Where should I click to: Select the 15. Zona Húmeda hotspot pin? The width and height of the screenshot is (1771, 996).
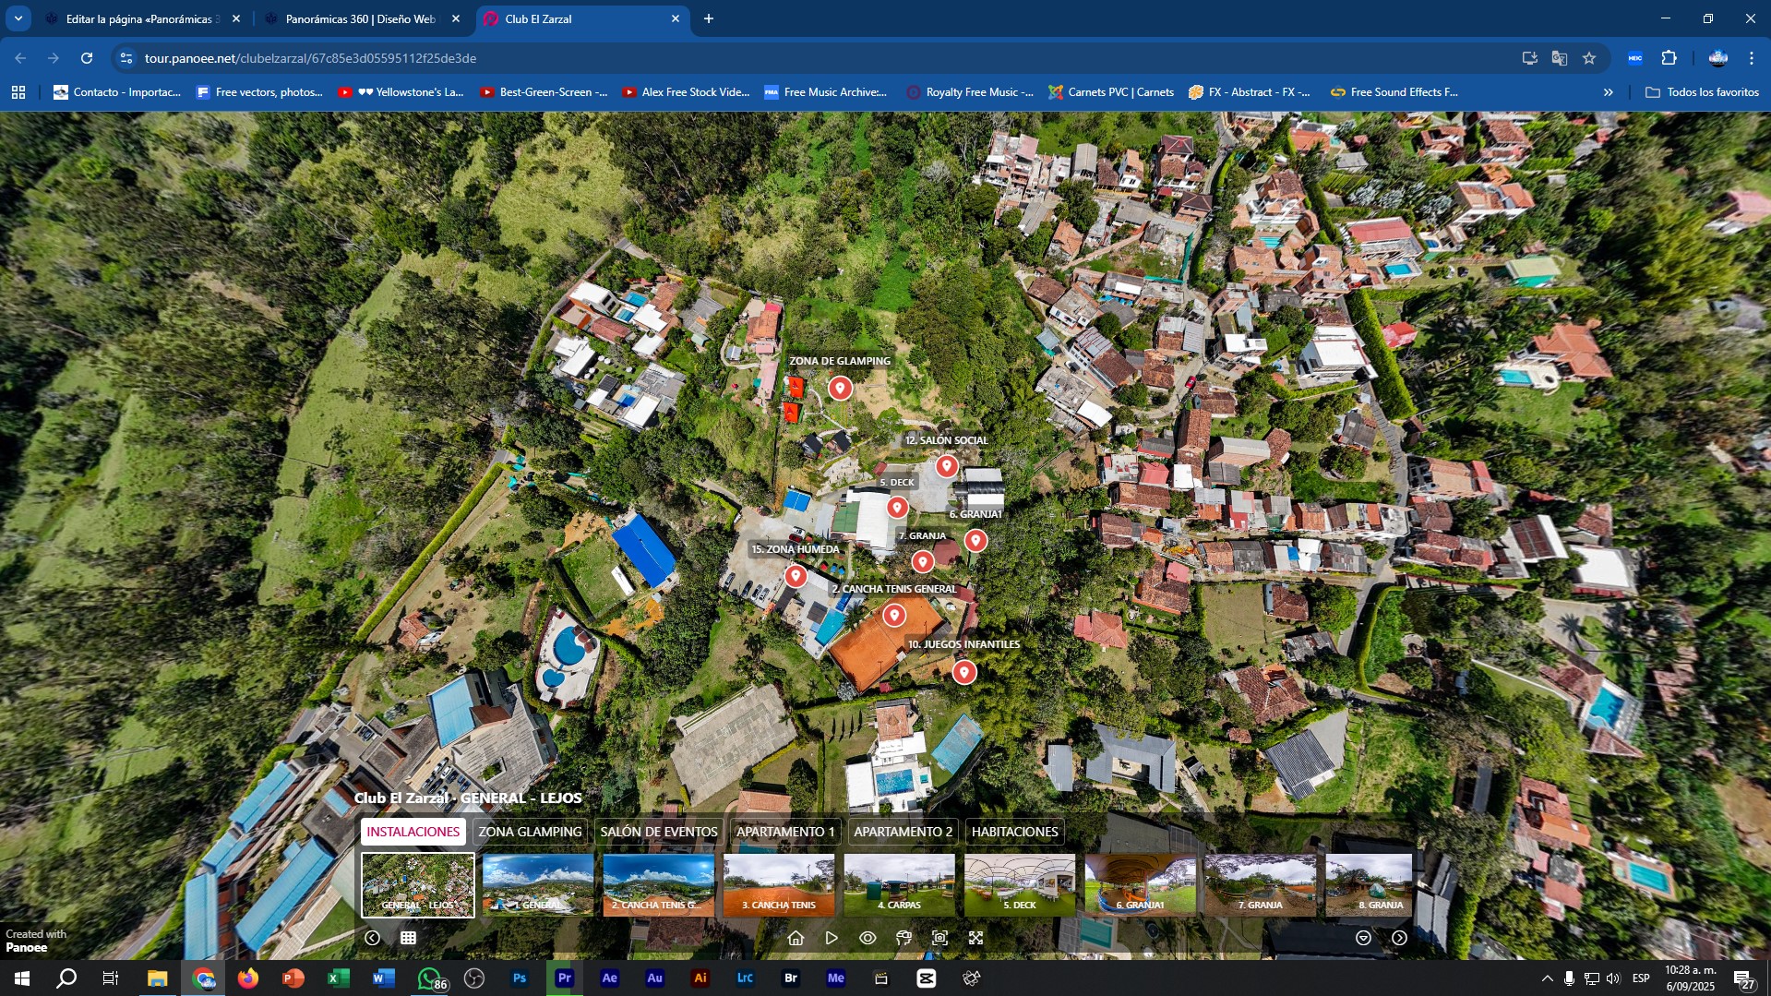tap(796, 576)
